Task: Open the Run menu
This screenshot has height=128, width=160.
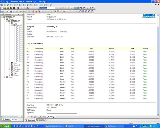Action: pos(24,5)
